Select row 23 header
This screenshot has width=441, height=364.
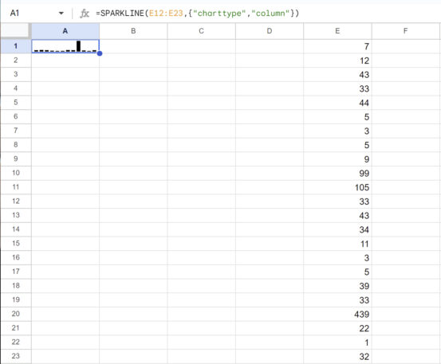click(16, 356)
